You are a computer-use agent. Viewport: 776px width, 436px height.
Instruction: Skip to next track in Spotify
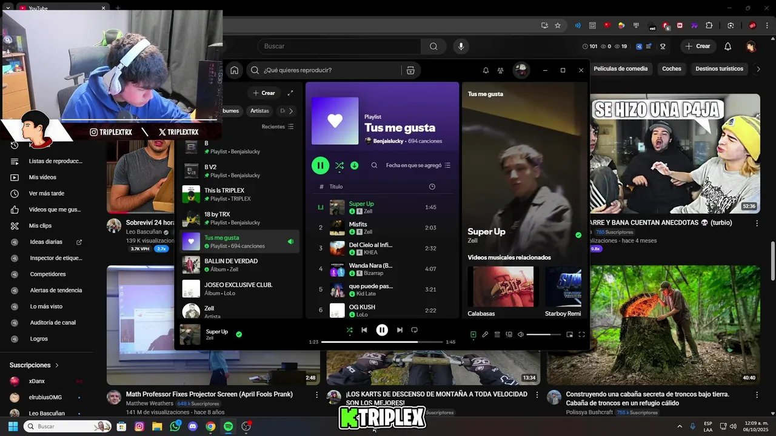tap(400, 330)
